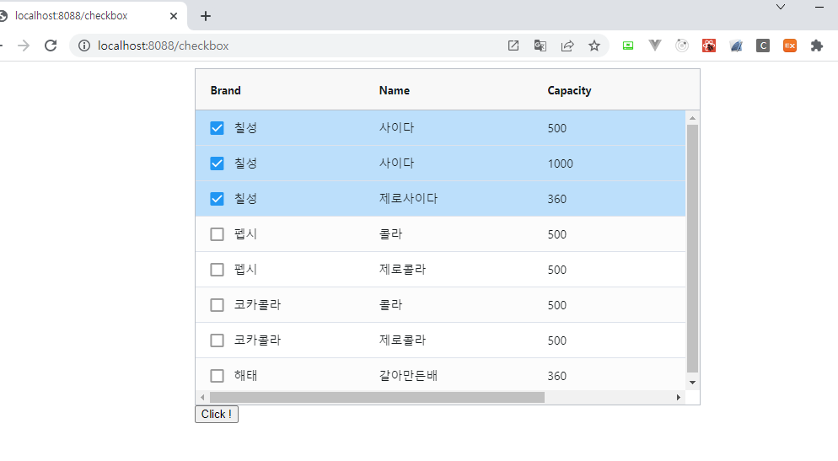Click the orange EX extension icon
Image resolution: width=838 pixels, height=461 pixels.
click(790, 46)
